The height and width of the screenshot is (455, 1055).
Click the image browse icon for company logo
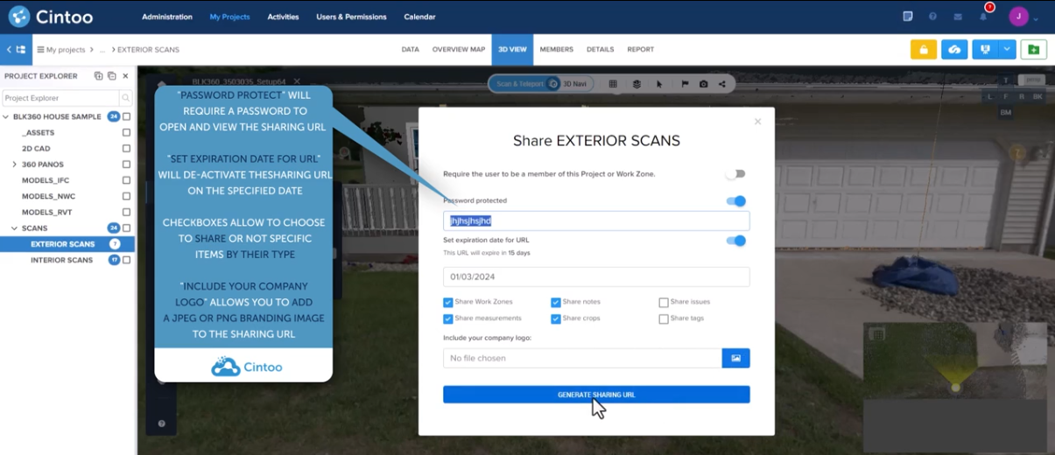735,358
